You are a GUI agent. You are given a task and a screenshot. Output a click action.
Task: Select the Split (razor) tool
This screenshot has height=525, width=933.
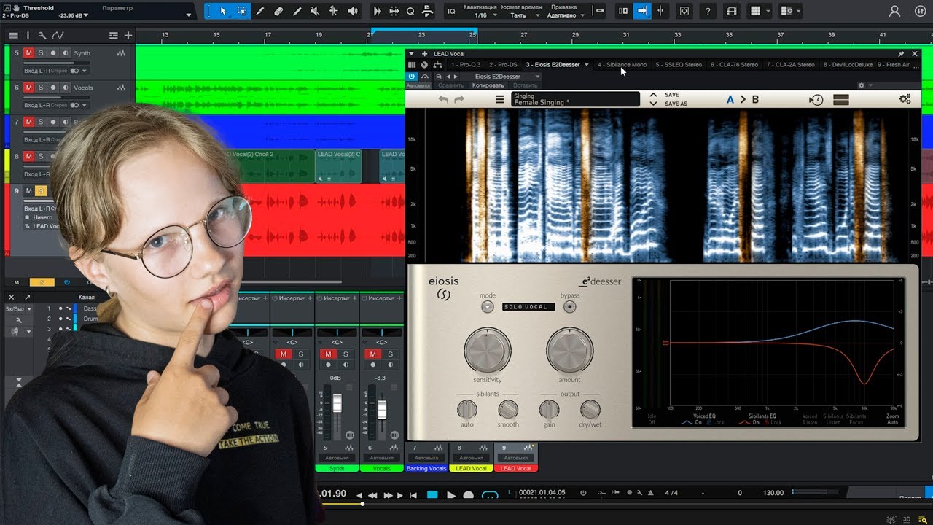pos(260,11)
